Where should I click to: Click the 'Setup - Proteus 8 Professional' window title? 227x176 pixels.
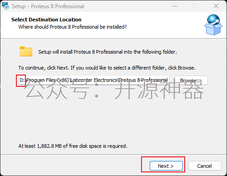(48, 6)
